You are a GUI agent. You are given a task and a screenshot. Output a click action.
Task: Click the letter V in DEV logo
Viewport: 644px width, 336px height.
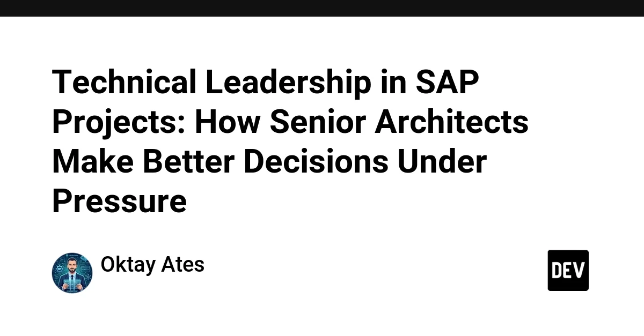click(580, 271)
